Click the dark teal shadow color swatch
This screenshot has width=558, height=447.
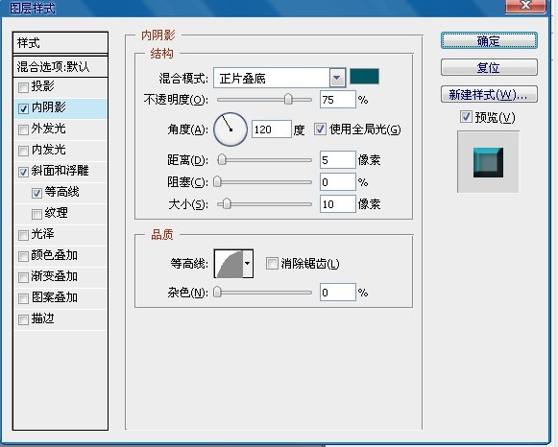[364, 77]
